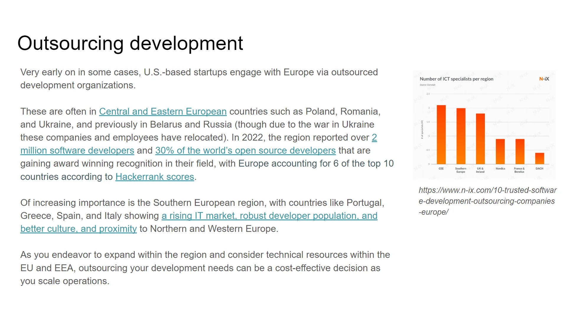Click the DACH bar in the chart

[540, 158]
